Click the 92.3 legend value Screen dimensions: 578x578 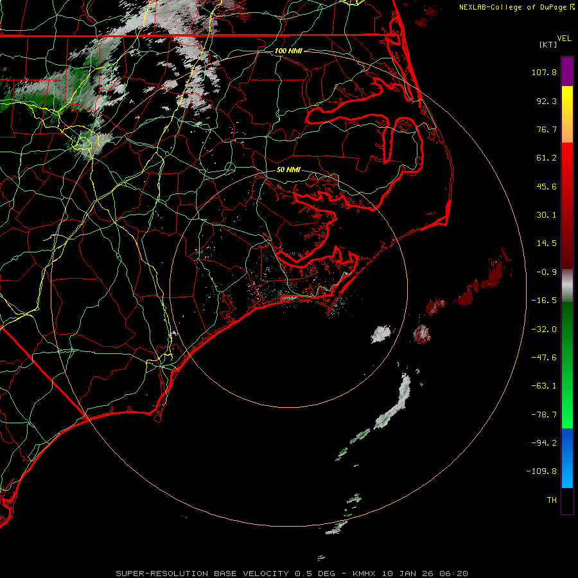click(x=547, y=101)
